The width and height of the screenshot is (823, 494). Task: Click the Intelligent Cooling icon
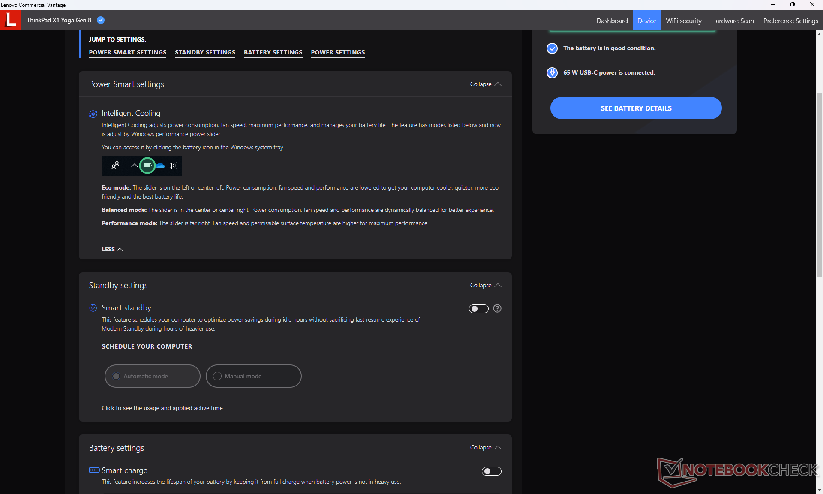pyautogui.click(x=93, y=114)
